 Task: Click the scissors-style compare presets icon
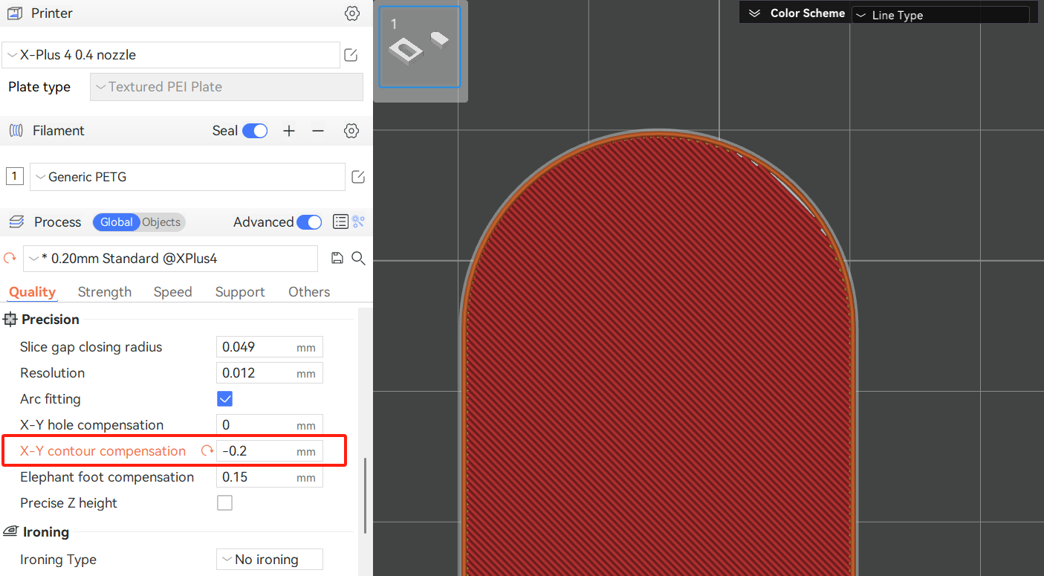[x=359, y=221]
